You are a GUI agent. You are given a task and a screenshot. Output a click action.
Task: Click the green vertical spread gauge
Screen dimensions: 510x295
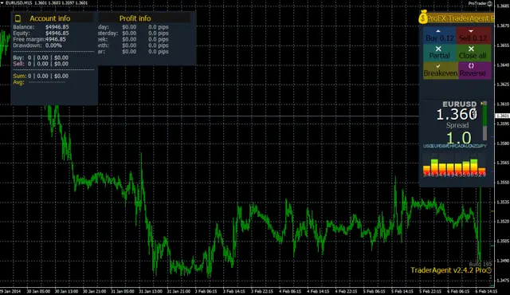[484, 120]
